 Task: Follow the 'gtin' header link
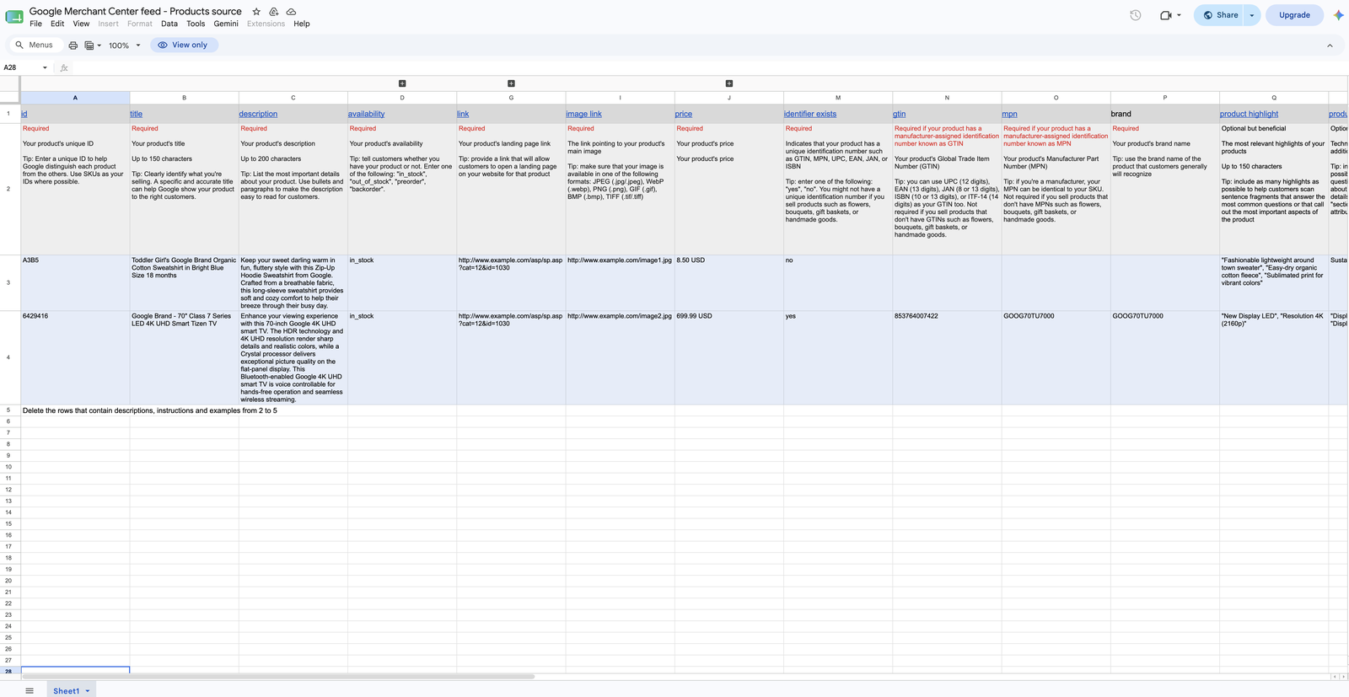(x=900, y=114)
